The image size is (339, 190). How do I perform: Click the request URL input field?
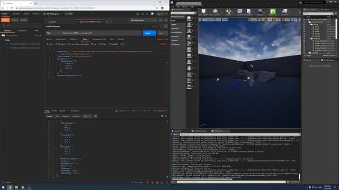point(101,33)
